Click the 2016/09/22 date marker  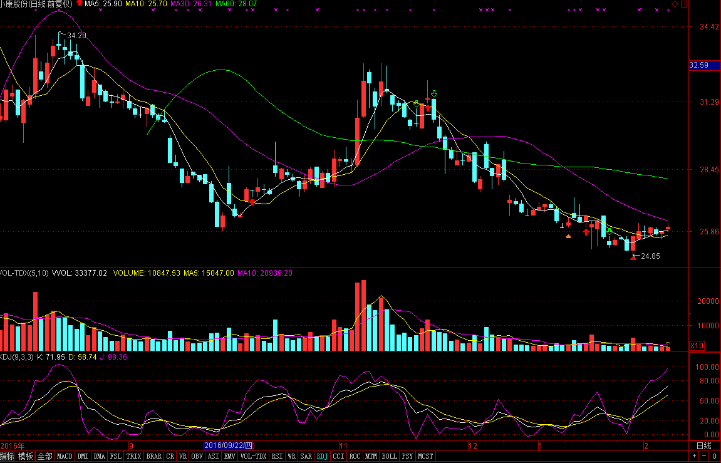229,445
